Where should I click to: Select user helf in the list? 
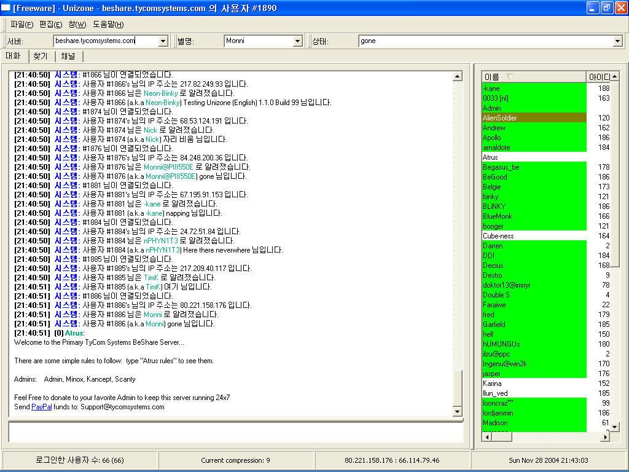tap(534, 334)
